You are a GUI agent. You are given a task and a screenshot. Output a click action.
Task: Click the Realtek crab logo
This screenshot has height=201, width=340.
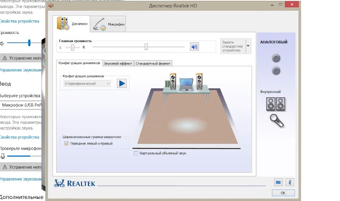tap(59, 184)
